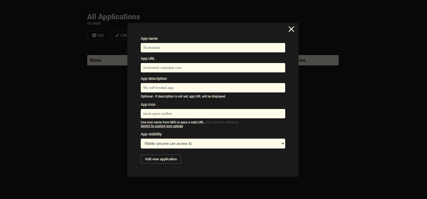Click the App description label
Image resolution: width=427 pixels, height=199 pixels.
154,79
